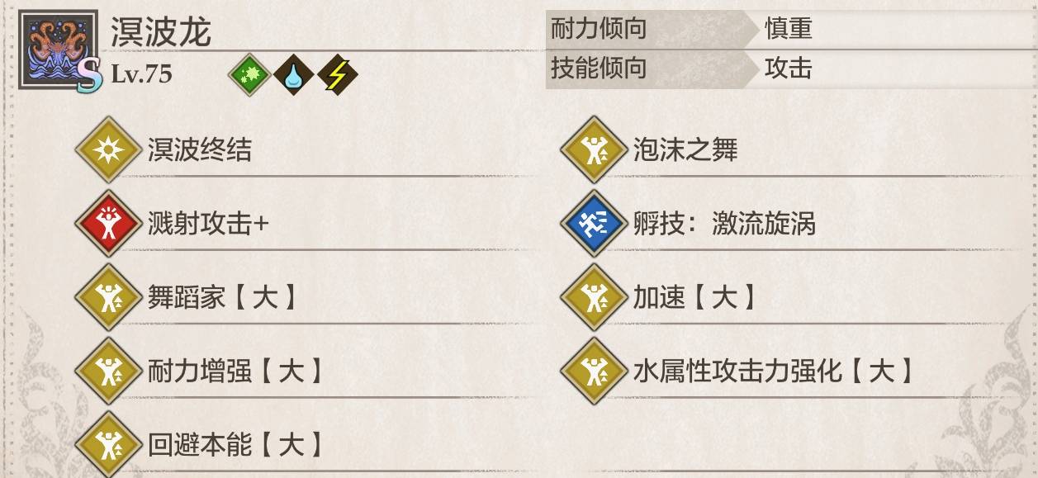Click the 慎重 stamina tendency value
The width and height of the screenshot is (1038, 478).
[x=788, y=29]
